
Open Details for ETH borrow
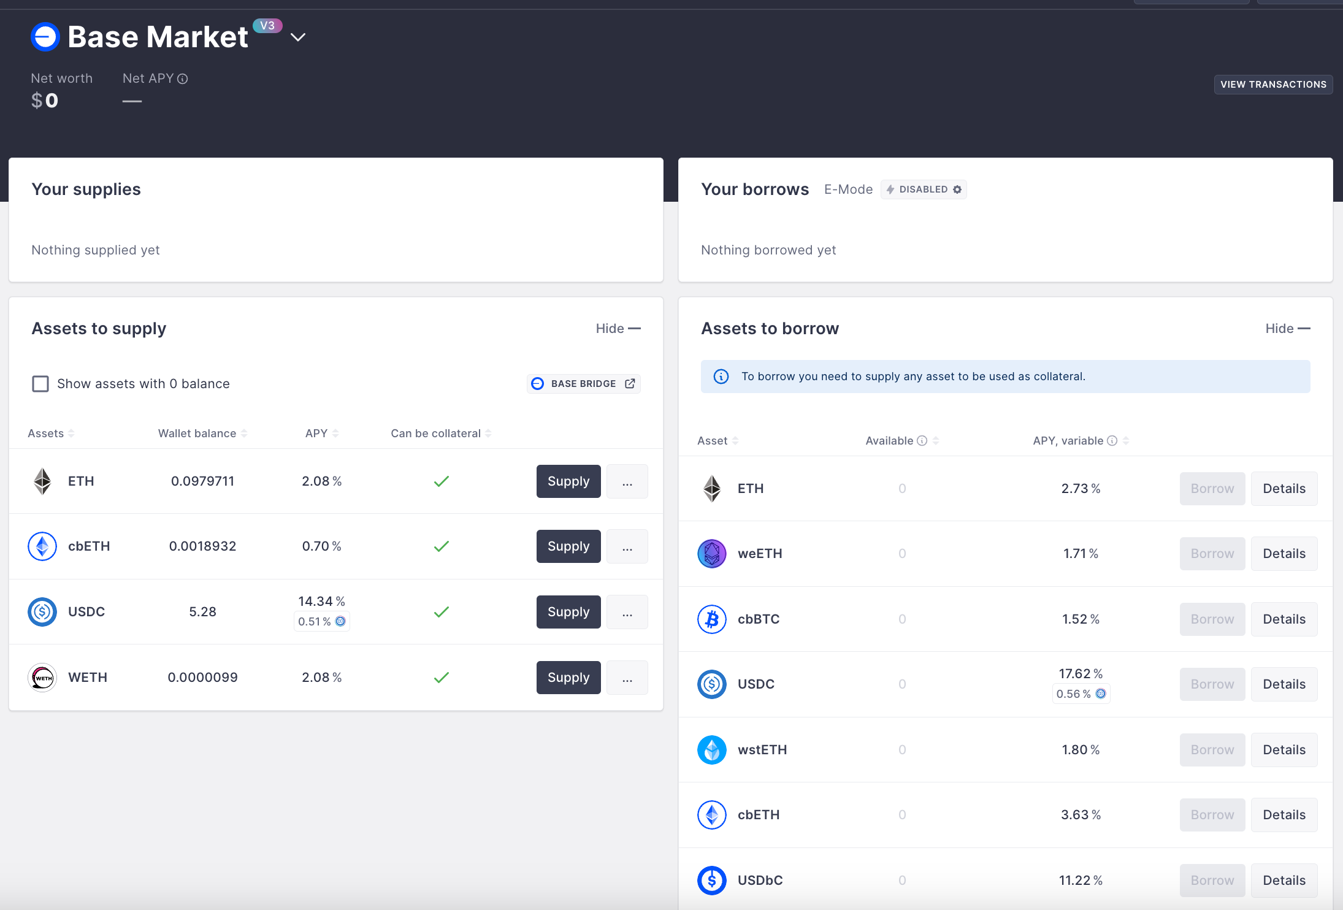click(x=1284, y=489)
